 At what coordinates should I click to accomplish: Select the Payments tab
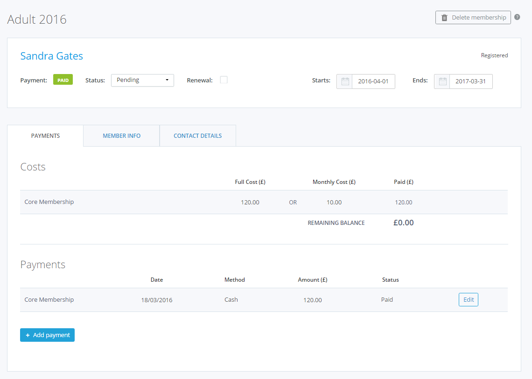pyautogui.click(x=45, y=136)
